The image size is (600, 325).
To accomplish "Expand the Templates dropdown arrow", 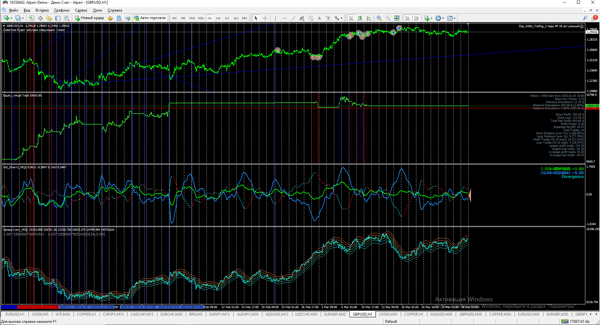I will pyautogui.click(x=454, y=18).
